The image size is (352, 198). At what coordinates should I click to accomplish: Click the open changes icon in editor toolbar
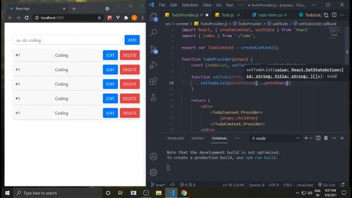click(x=326, y=15)
